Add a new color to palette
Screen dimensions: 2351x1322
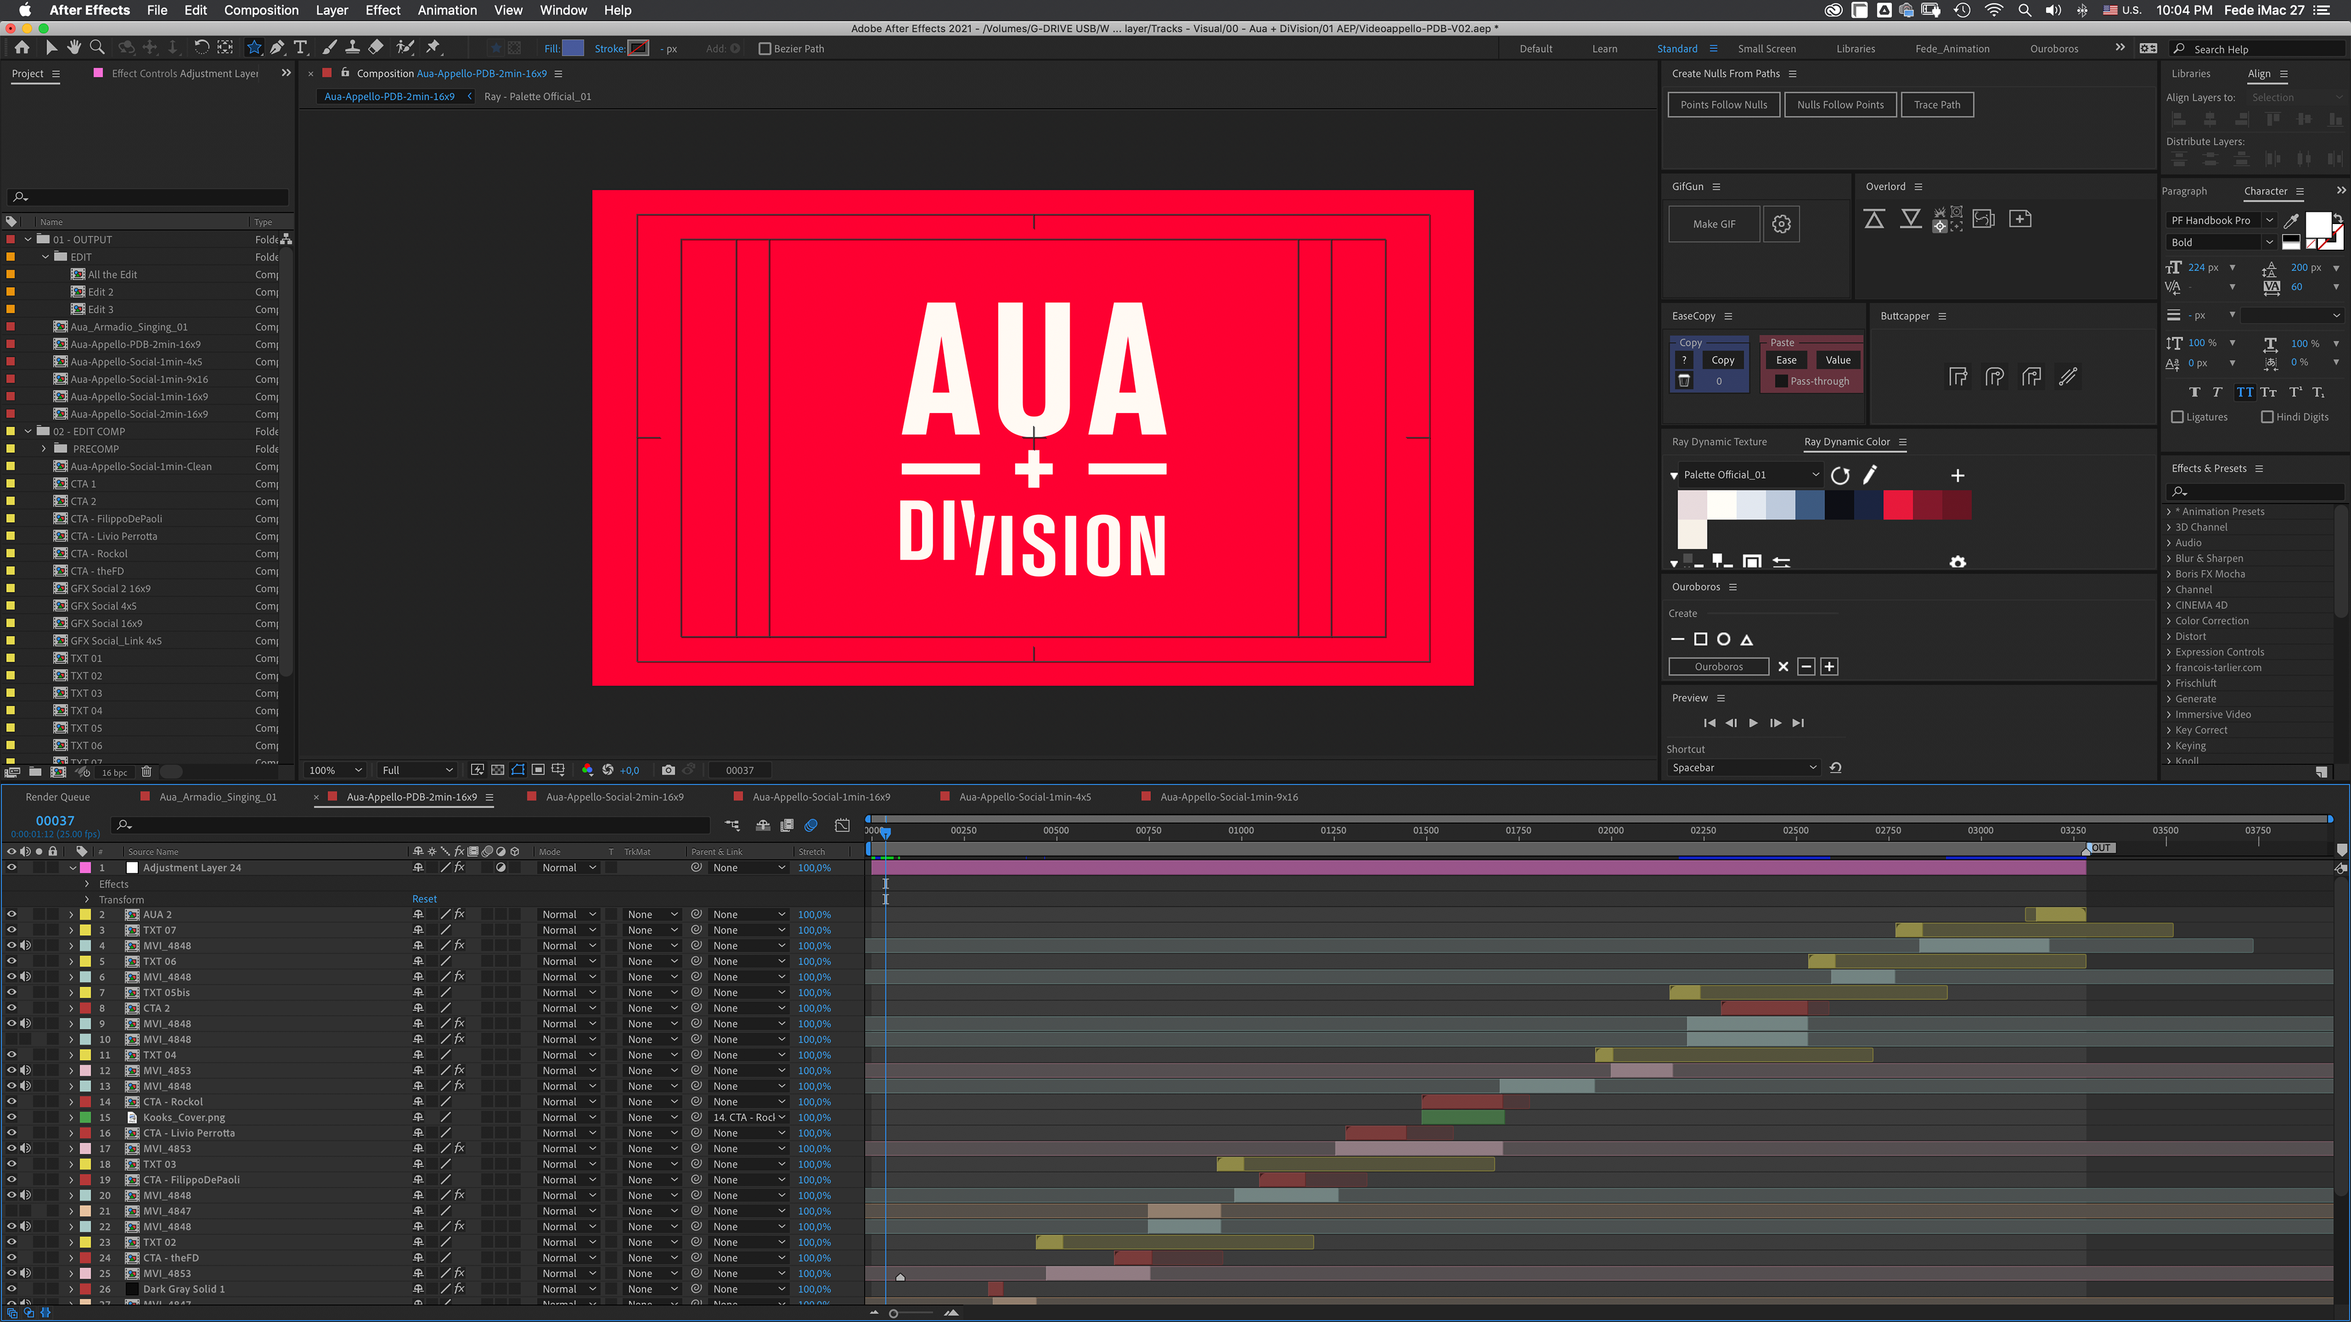tap(1958, 476)
